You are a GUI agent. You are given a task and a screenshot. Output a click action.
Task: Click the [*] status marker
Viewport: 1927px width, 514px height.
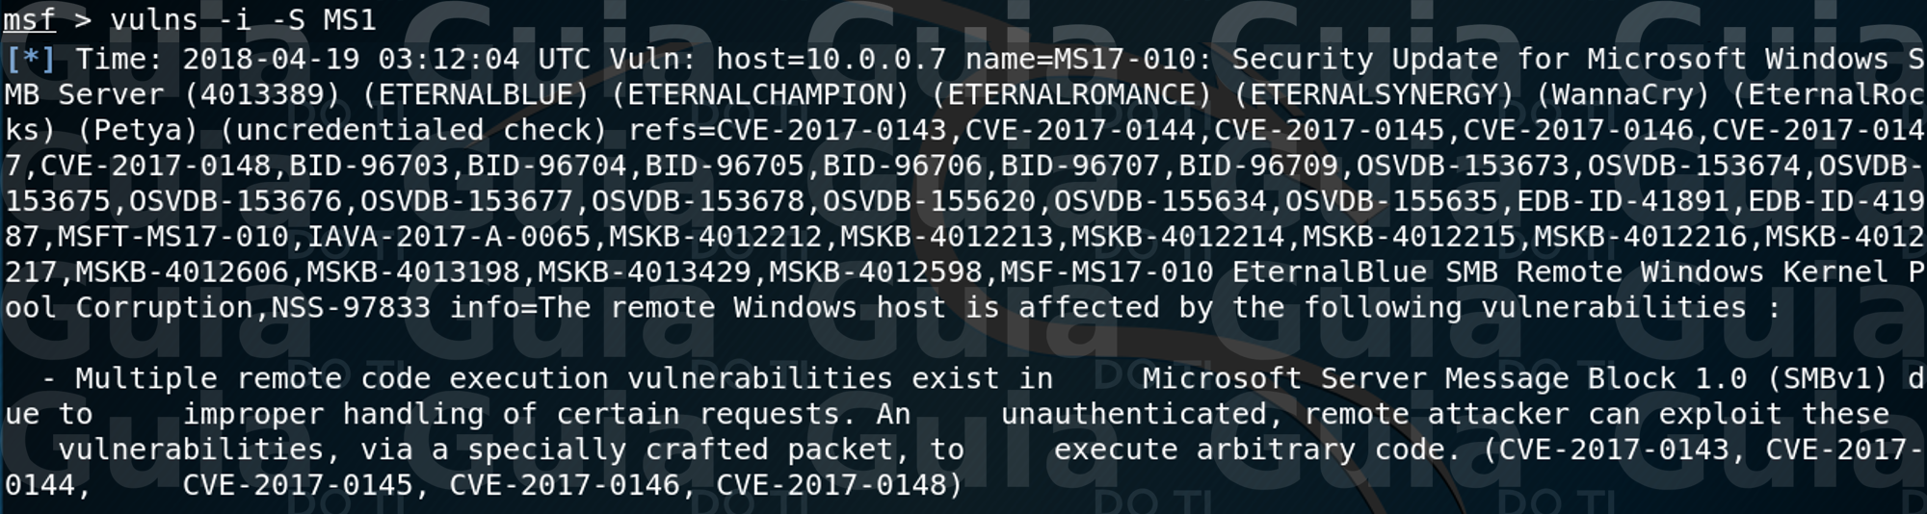(x=30, y=60)
